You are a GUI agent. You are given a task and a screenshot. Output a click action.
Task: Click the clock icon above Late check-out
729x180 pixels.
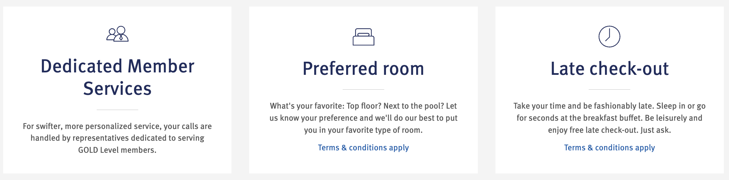tap(609, 37)
